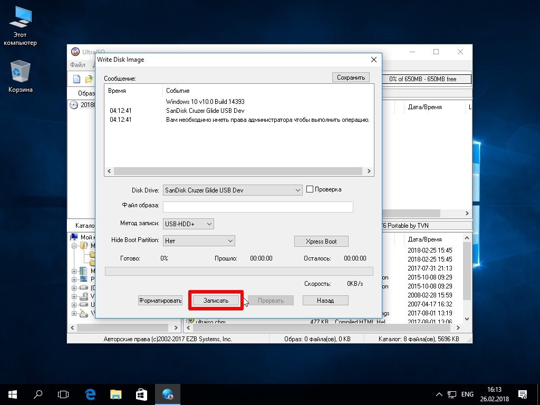Click Сохранить to save the log
The height and width of the screenshot is (405, 540).
351,78
